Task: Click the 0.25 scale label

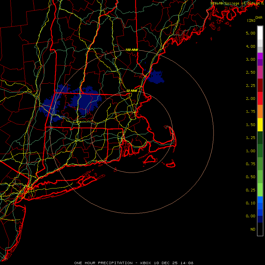Action: pyautogui.click(x=251, y=190)
